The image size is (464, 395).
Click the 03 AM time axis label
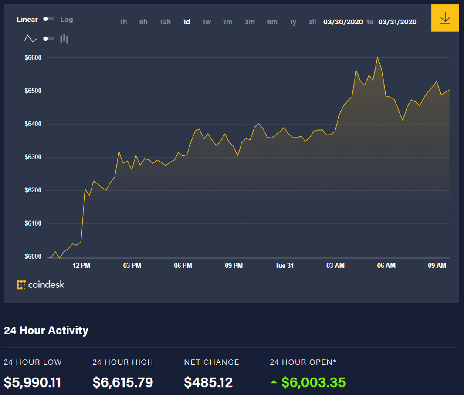coord(335,266)
